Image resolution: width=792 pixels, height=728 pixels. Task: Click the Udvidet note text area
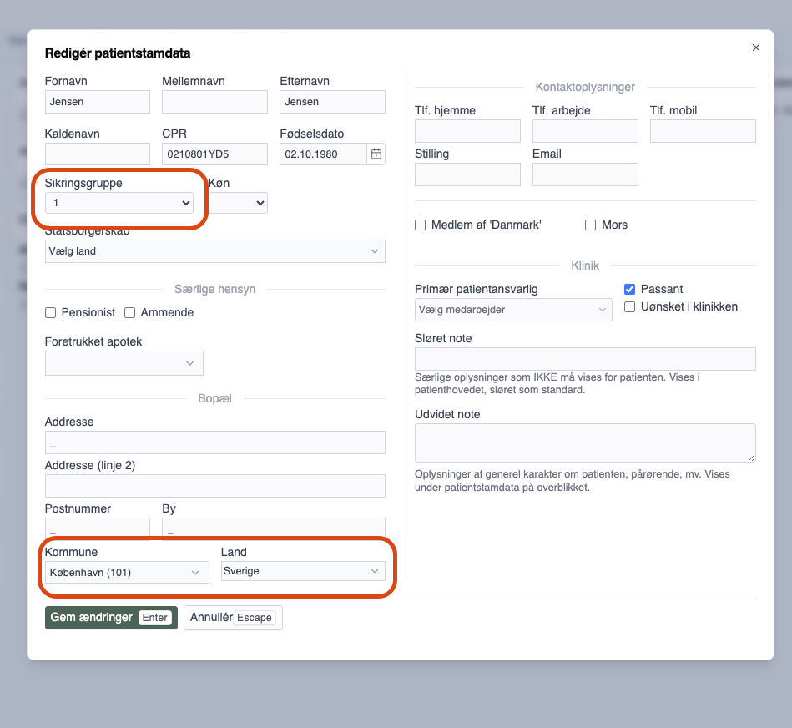coord(585,442)
